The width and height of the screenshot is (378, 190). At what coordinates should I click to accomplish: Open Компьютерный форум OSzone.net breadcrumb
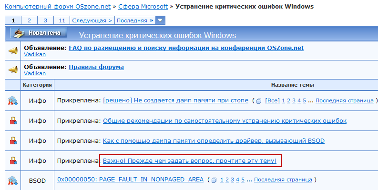[58, 7]
